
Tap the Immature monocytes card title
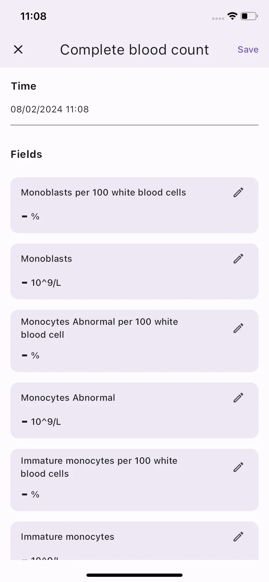68,537
